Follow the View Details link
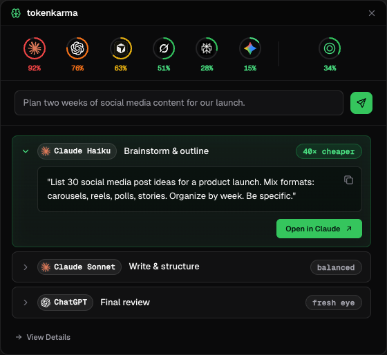The image size is (387, 355). coord(43,337)
